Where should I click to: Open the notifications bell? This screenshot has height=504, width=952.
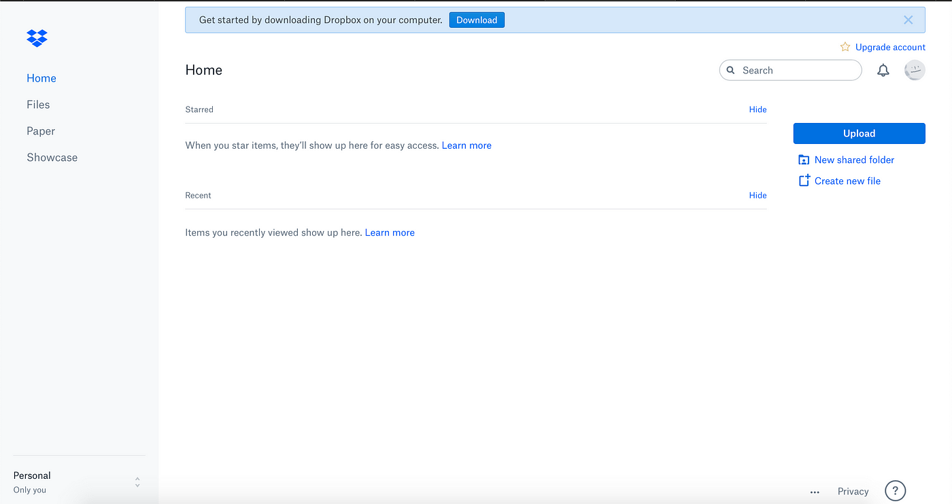point(883,70)
